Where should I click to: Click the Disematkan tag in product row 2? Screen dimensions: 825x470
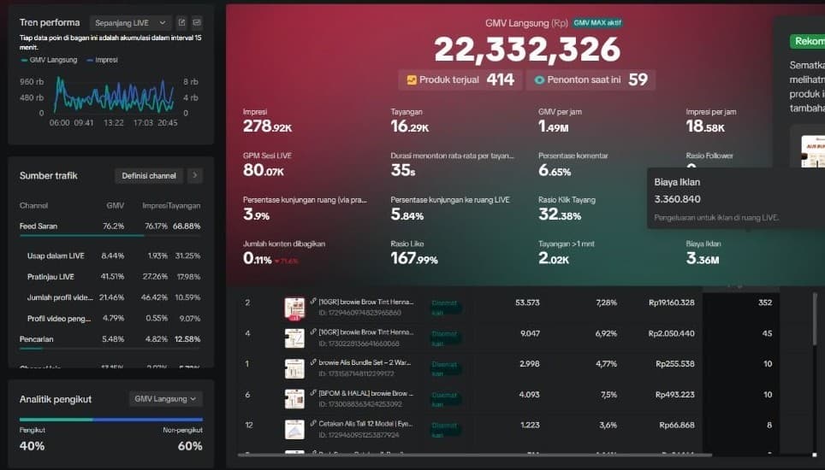click(x=446, y=308)
